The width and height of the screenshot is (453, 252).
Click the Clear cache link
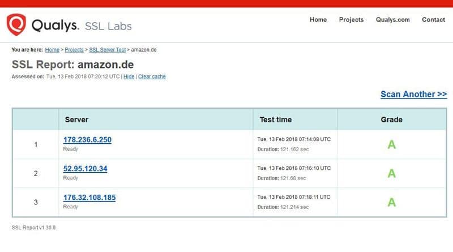[152, 76]
